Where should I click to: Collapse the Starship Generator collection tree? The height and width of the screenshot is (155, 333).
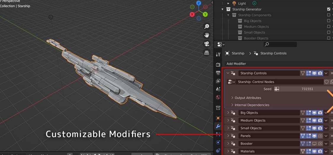tap(222, 9)
